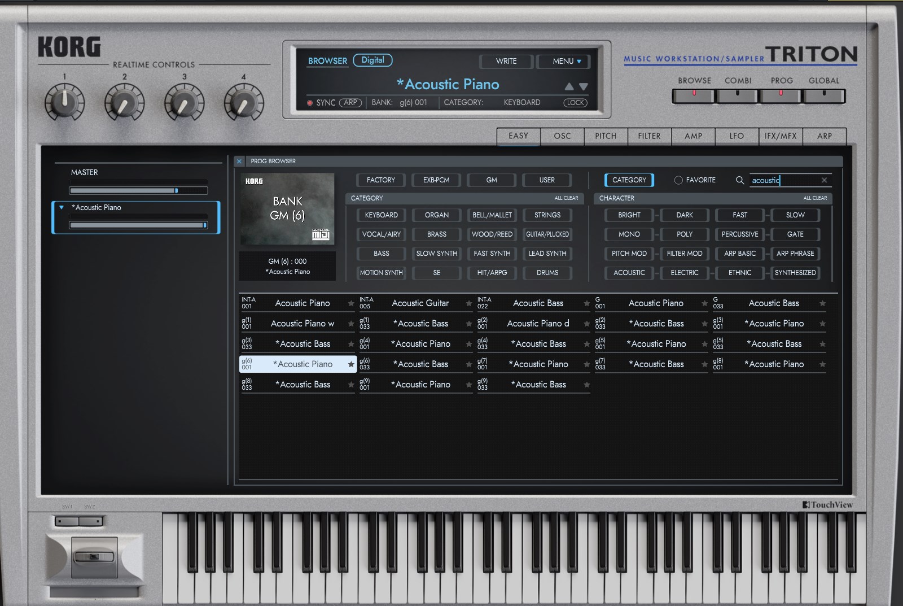This screenshot has height=606, width=903.
Task: Toggle the LOCK button in display
Action: 575,103
